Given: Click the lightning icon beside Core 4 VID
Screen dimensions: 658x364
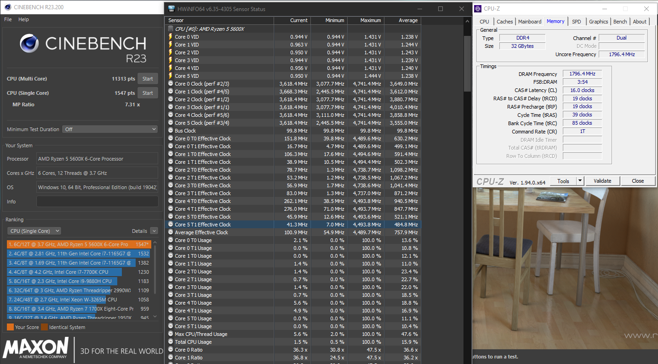Looking at the screenshot, I should (171, 68).
